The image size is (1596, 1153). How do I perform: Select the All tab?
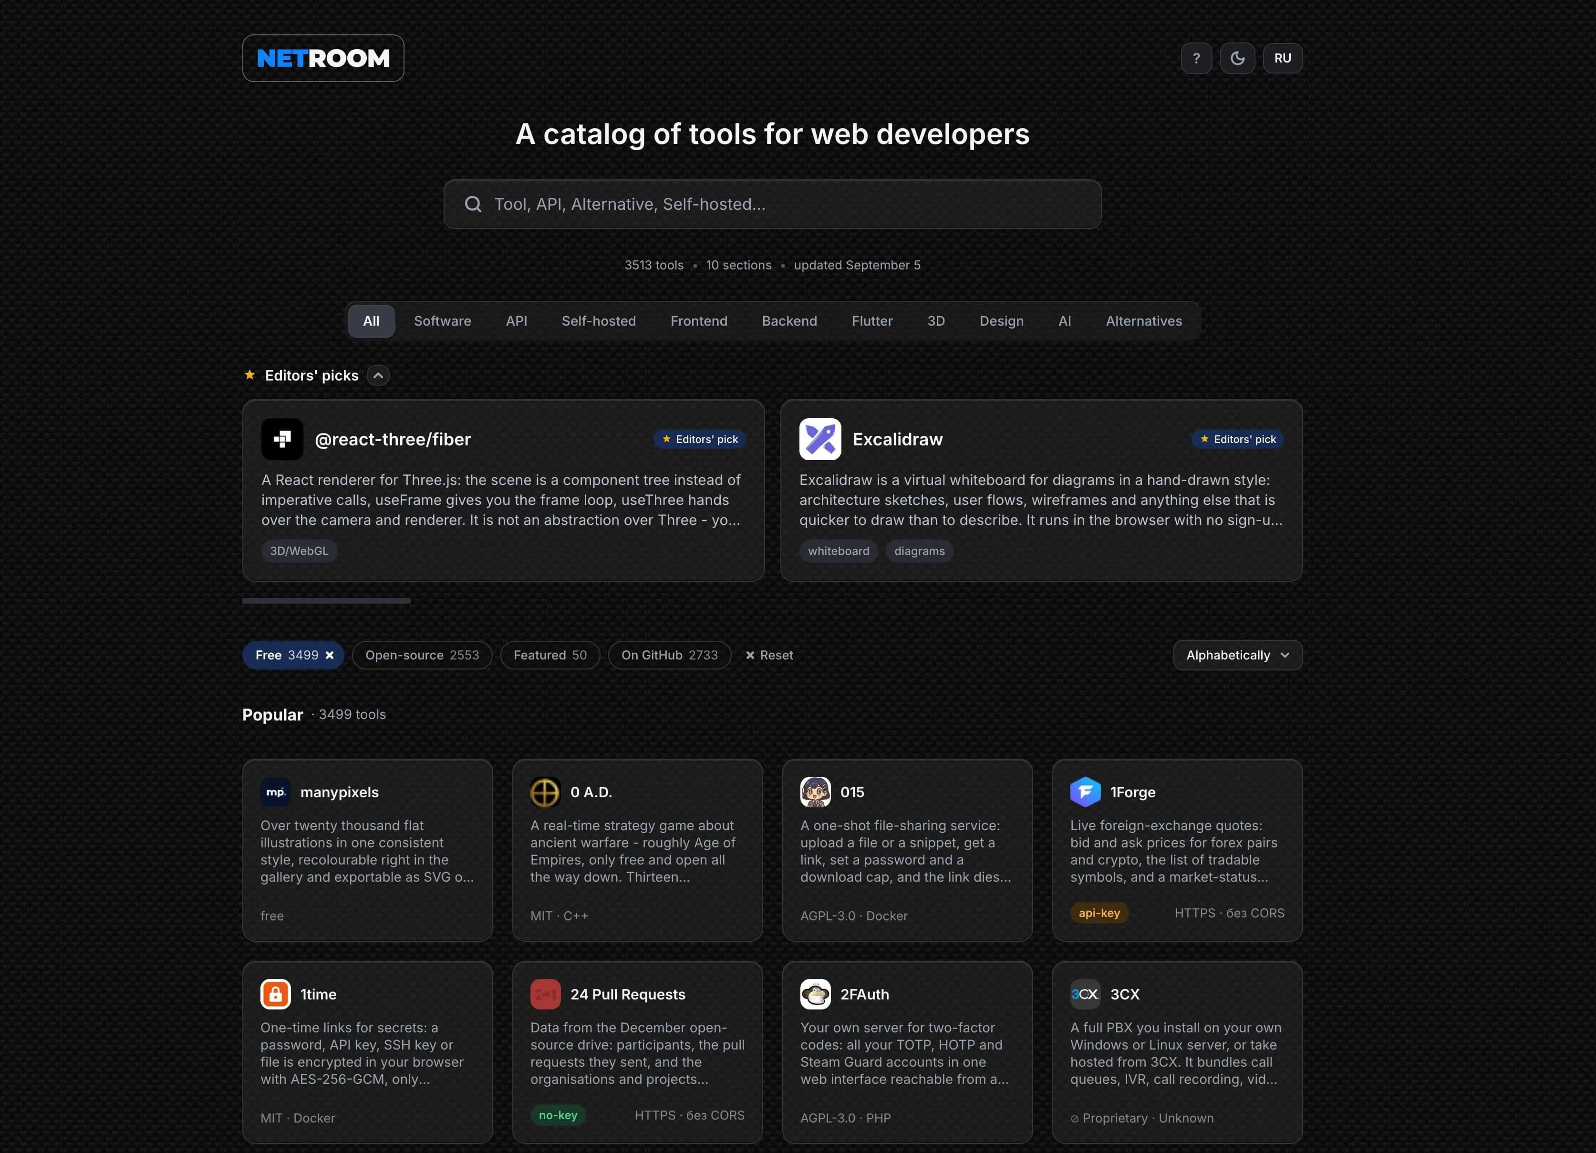pyautogui.click(x=371, y=321)
